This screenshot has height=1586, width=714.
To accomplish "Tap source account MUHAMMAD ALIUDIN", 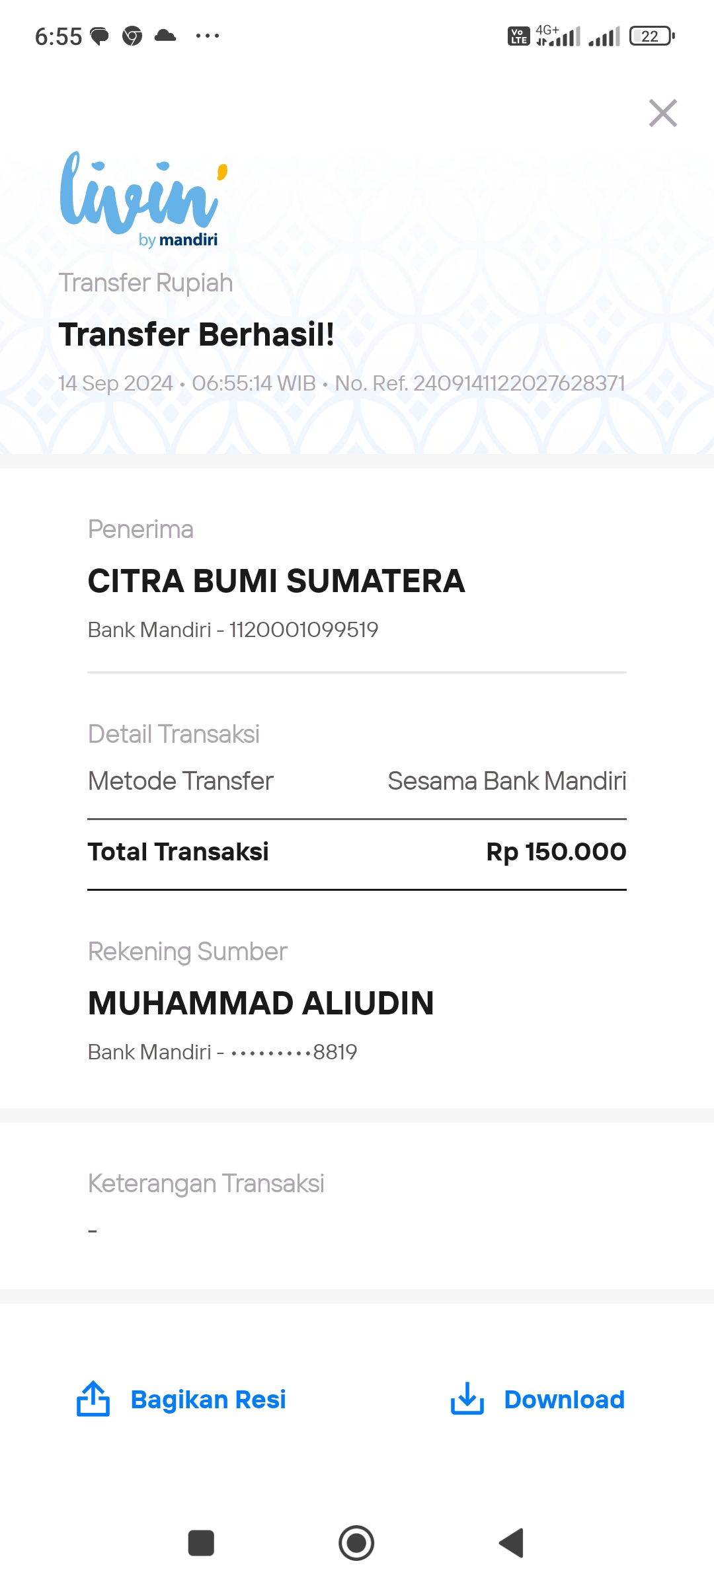I will pyautogui.click(x=261, y=1003).
